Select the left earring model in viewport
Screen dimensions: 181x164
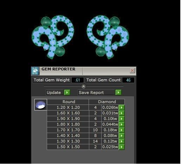[x=53, y=37]
